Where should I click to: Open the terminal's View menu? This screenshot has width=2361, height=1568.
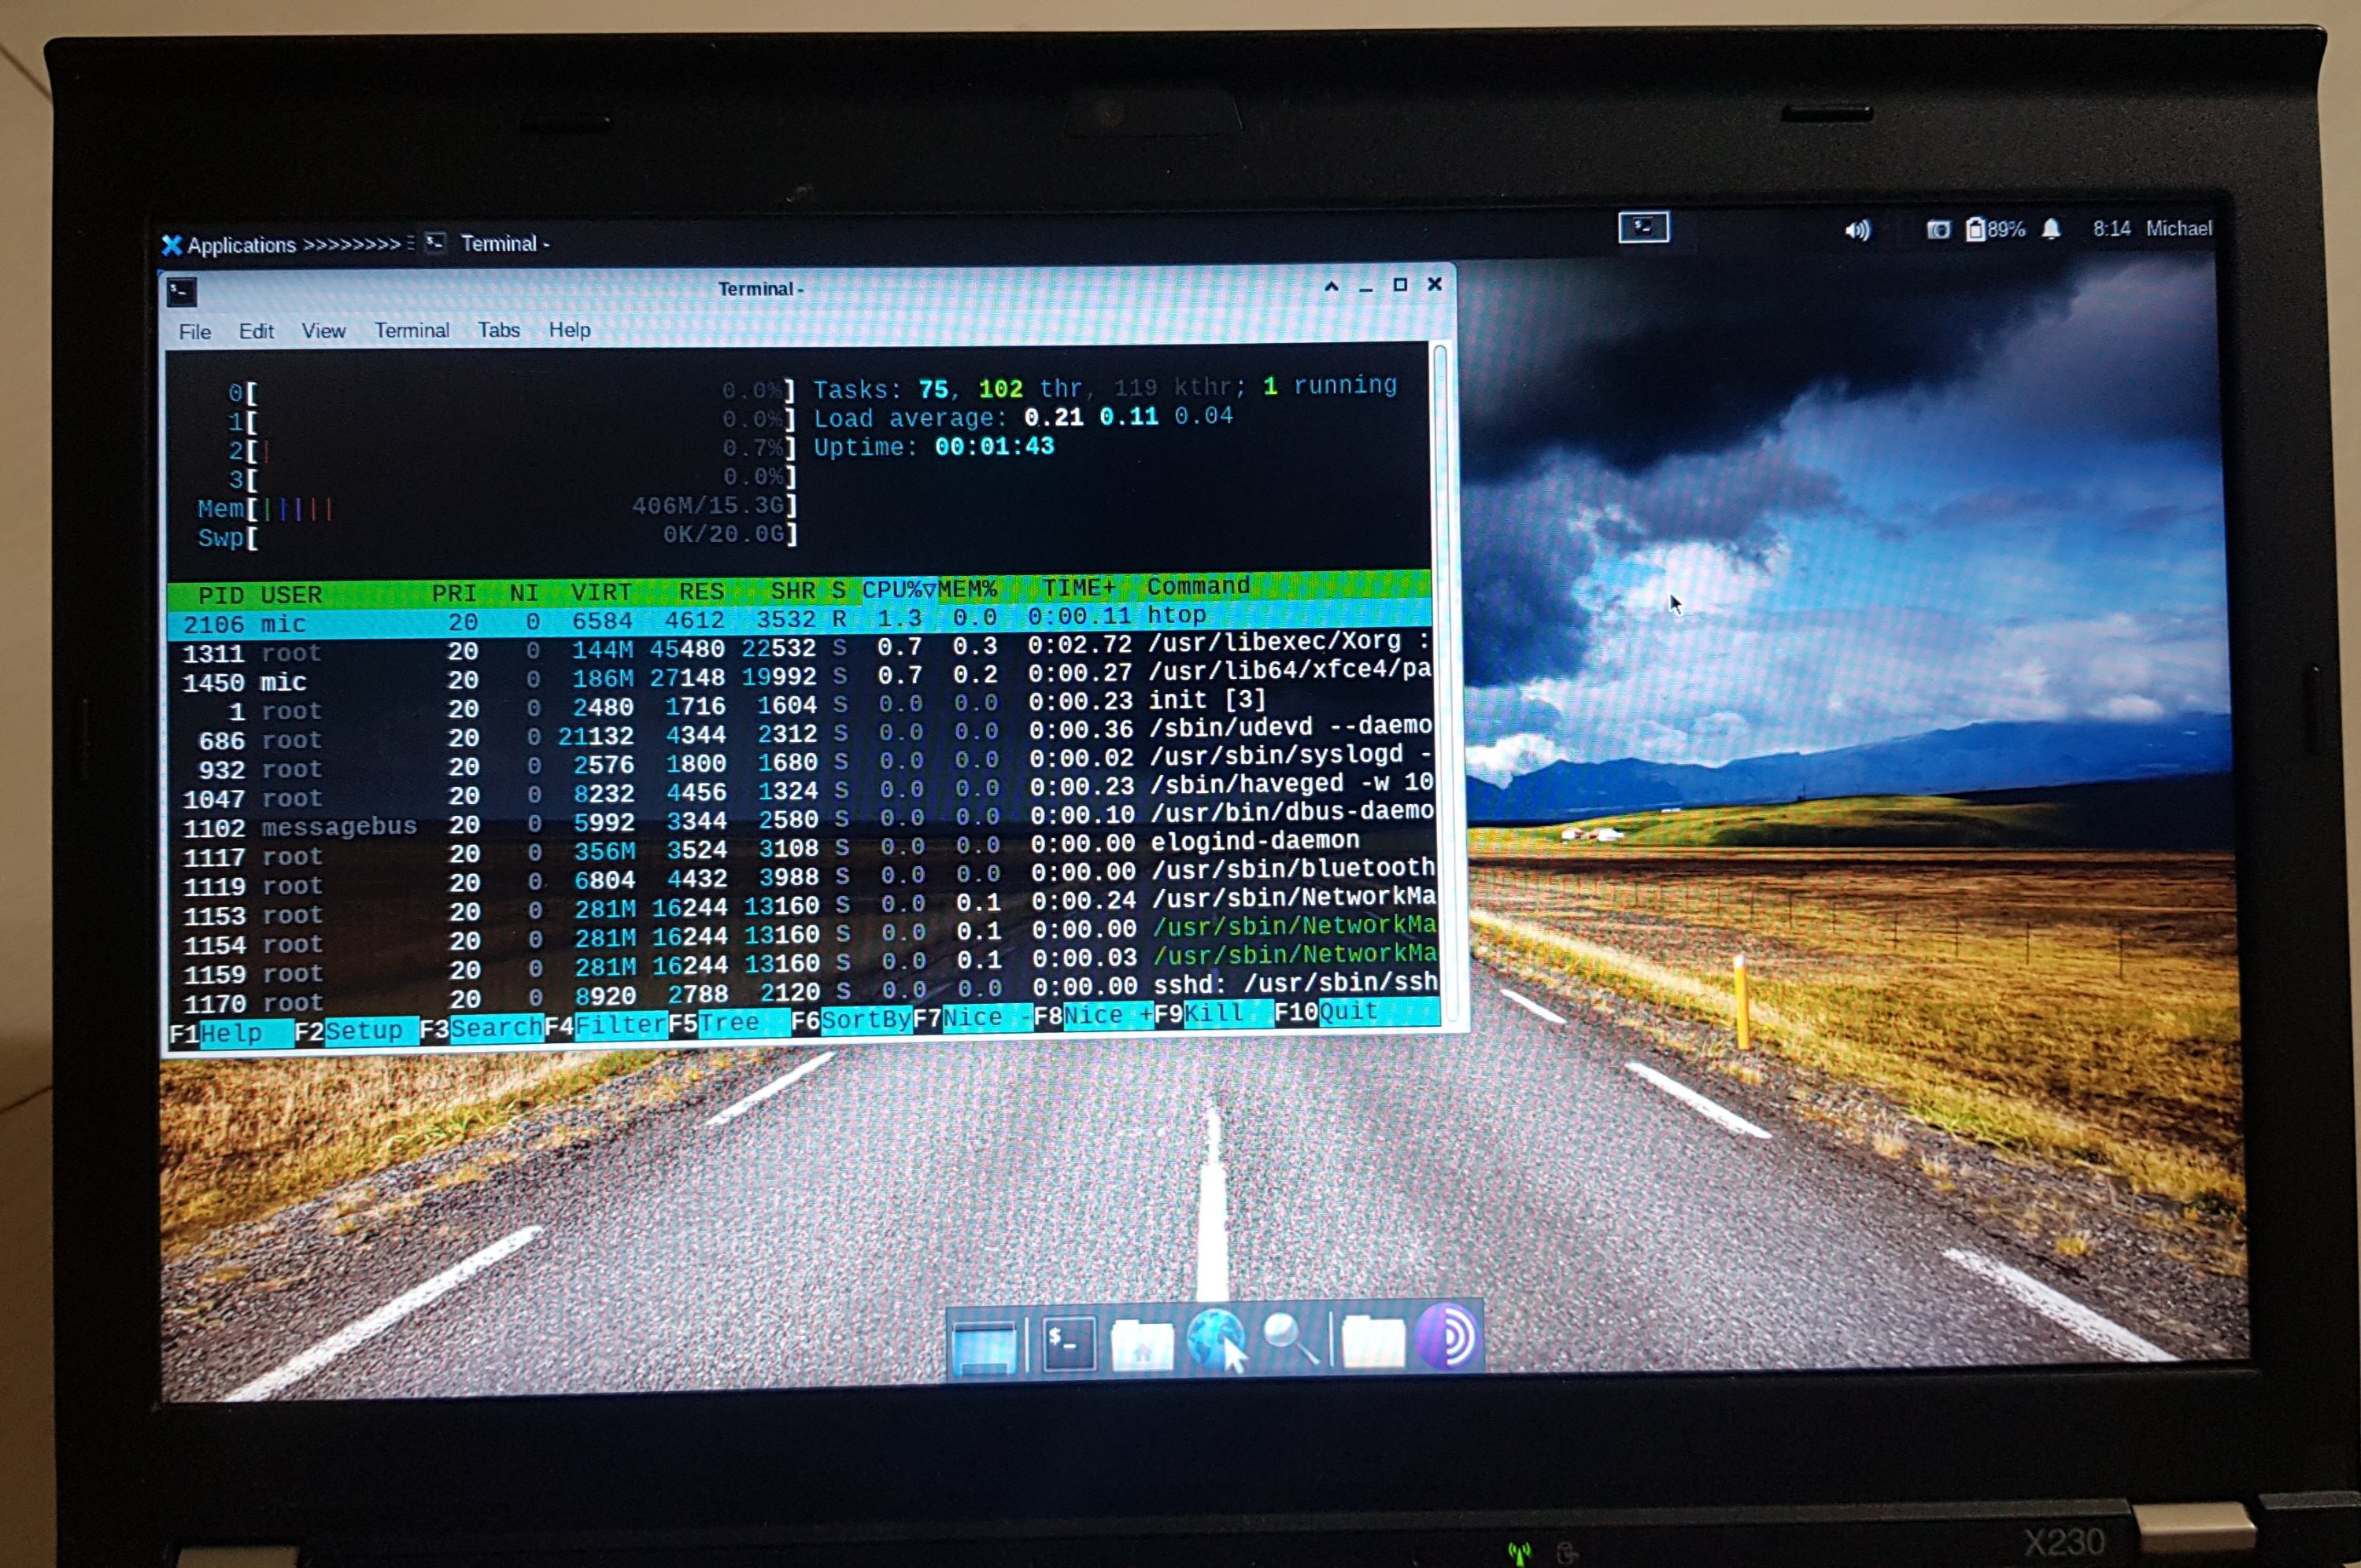click(323, 331)
